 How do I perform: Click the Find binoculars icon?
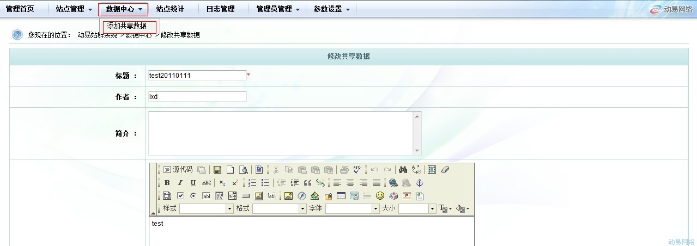[x=403, y=170]
